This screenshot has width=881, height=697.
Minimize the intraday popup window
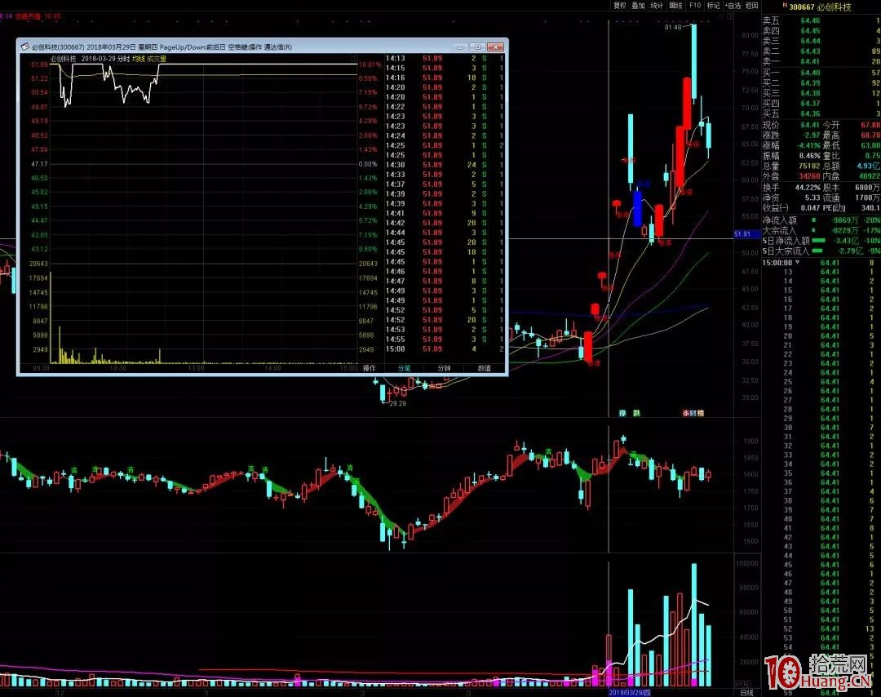(x=460, y=47)
